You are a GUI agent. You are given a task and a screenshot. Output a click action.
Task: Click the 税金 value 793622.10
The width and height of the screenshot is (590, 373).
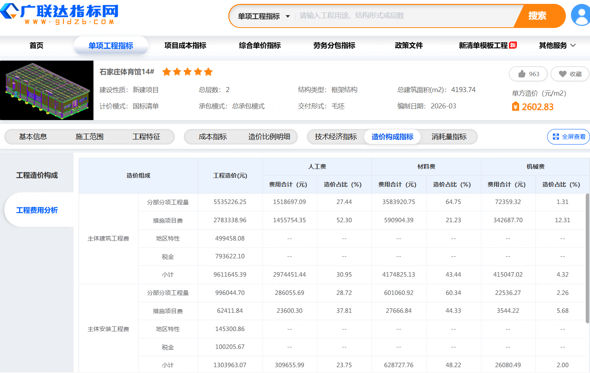pyautogui.click(x=230, y=256)
